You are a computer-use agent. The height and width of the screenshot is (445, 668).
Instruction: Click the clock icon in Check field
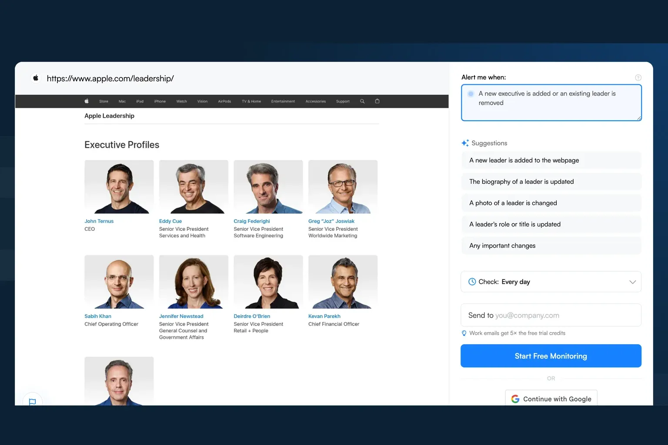[x=472, y=282]
